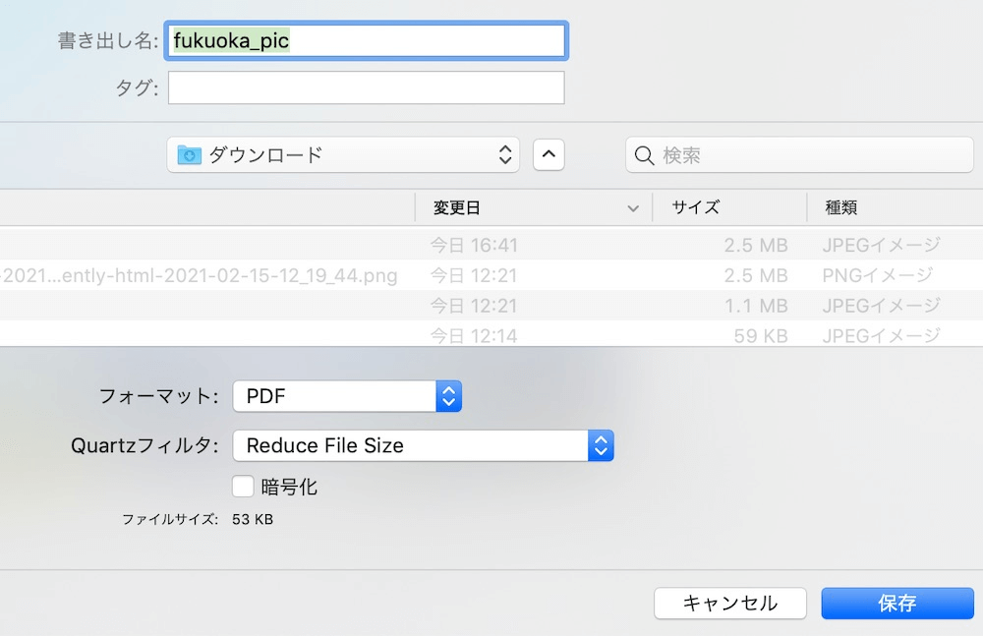The width and height of the screenshot is (983, 636).
Task: Click the 保存 save button
Action: (897, 604)
